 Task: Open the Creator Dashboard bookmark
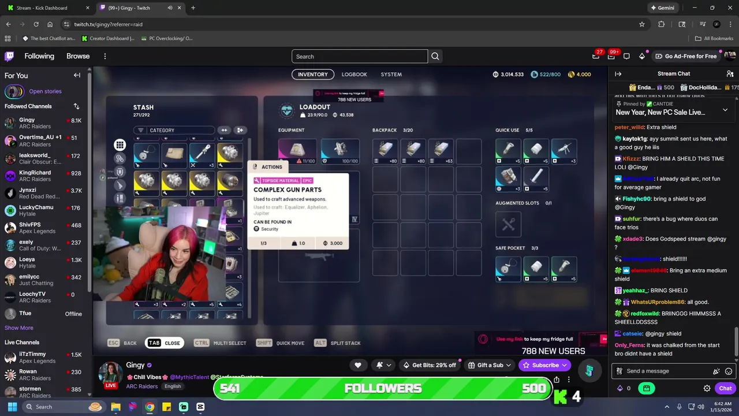(x=109, y=39)
